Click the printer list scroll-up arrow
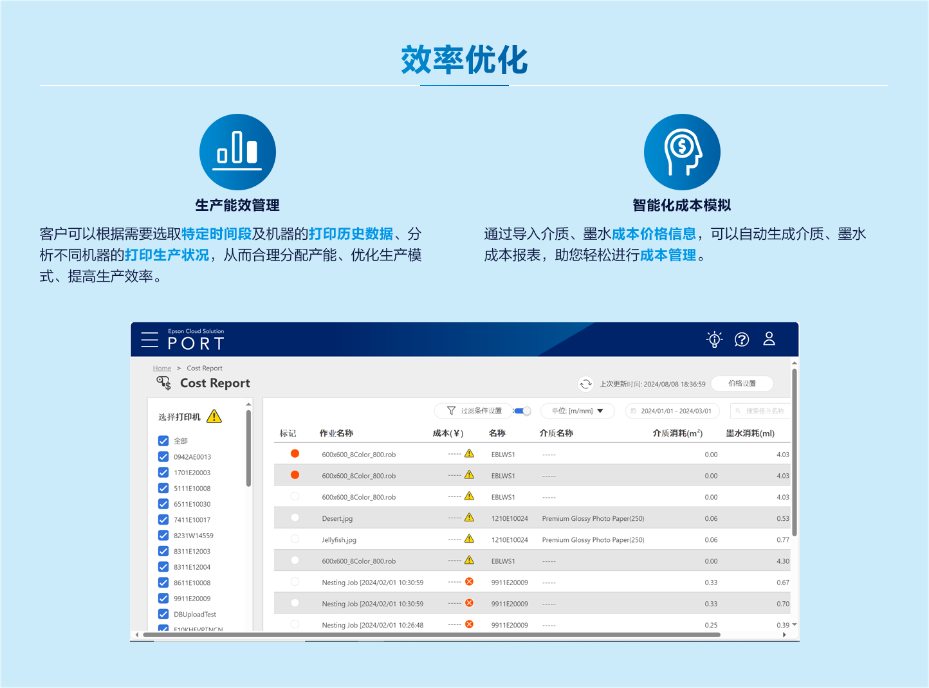Viewport: 929px width, 688px height. click(248, 404)
